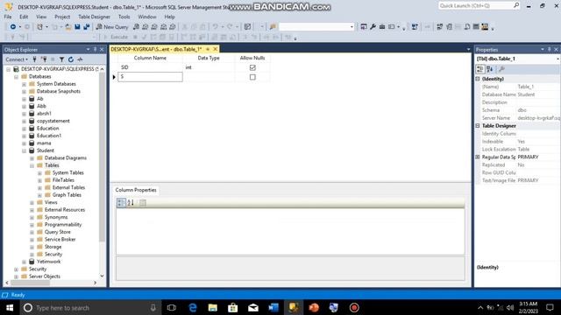Click the Alphabetical sort icon in Properties panel
The width and height of the screenshot is (561, 315).
coord(490,69)
